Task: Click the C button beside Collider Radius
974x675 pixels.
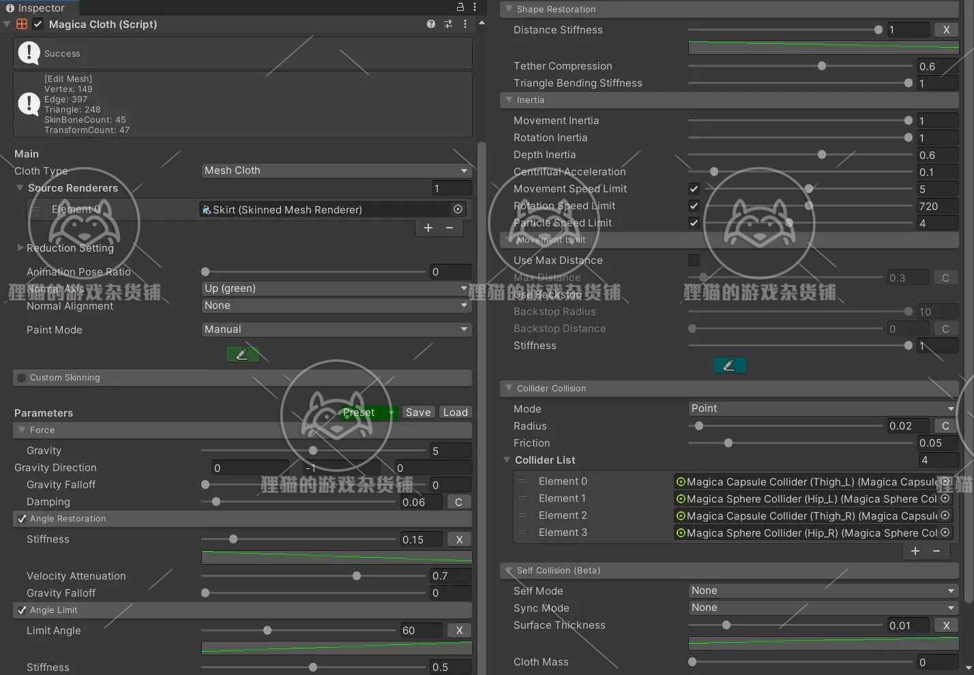Action: (x=945, y=425)
